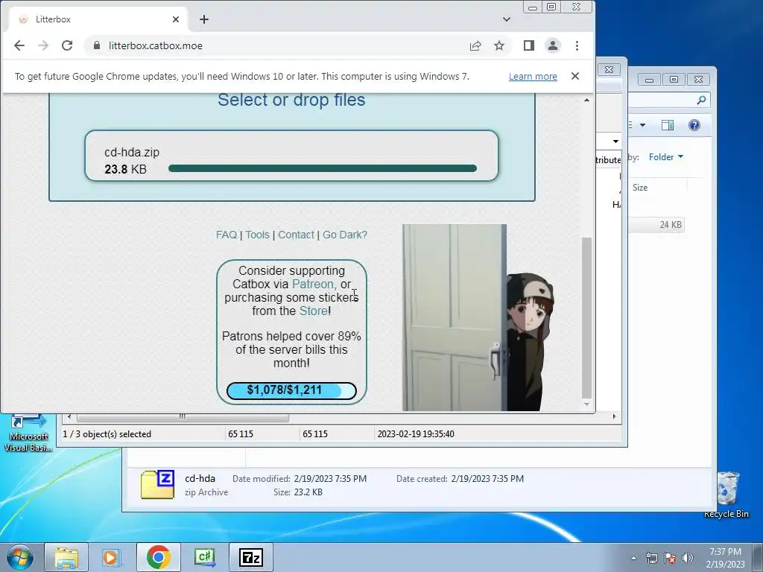763x572 pixels.
Task: Toggle the Explorer preview pane icon
Action: click(668, 125)
